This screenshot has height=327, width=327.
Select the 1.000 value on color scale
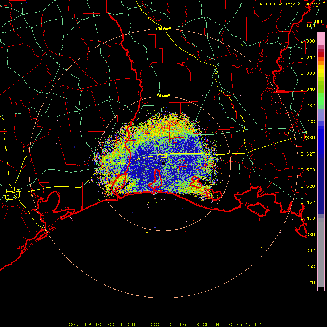point(308,41)
